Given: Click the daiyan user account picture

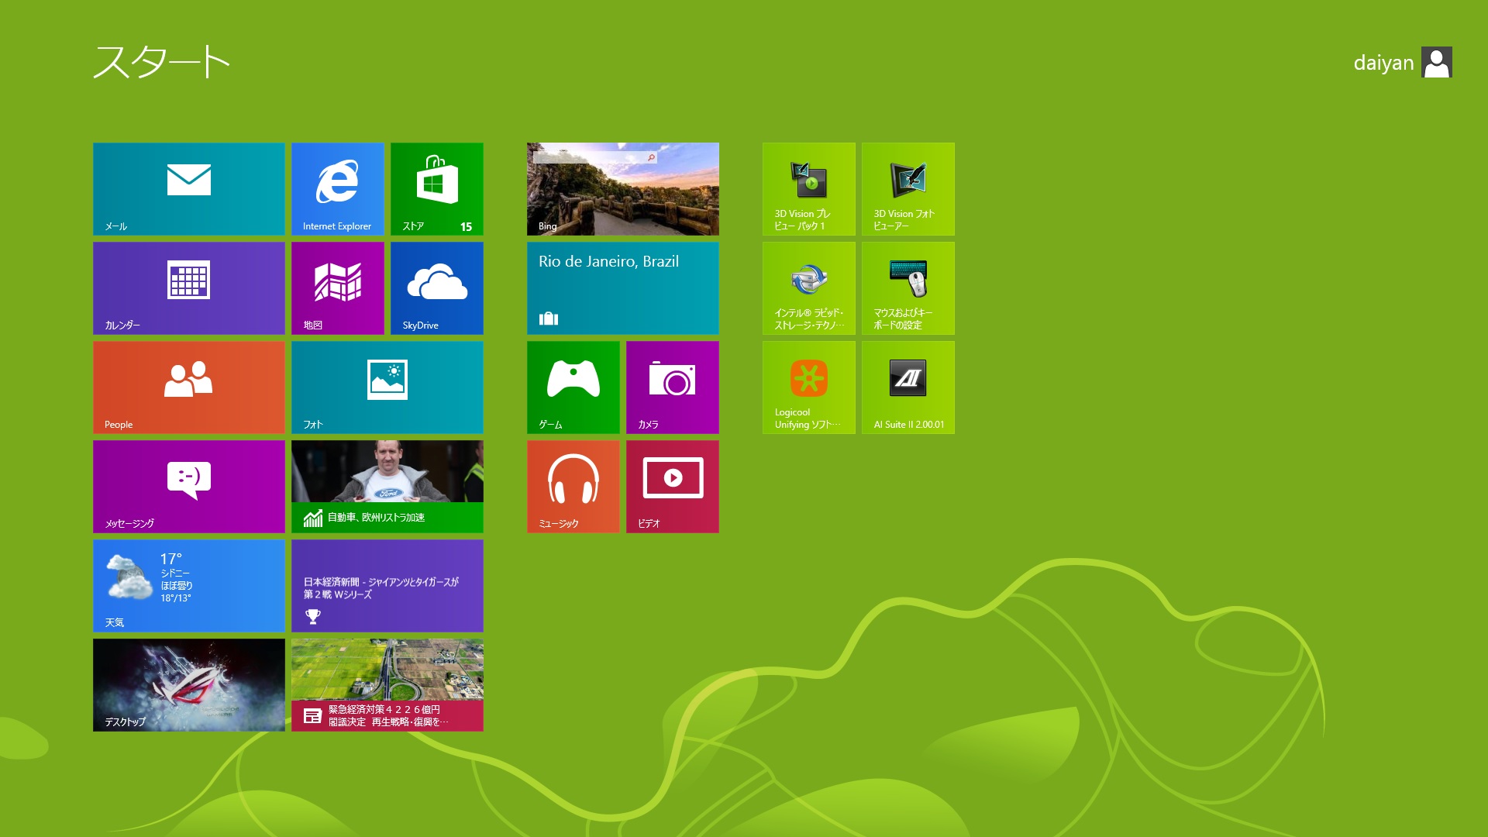Looking at the screenshot, I should click(x=1436, y=63).
